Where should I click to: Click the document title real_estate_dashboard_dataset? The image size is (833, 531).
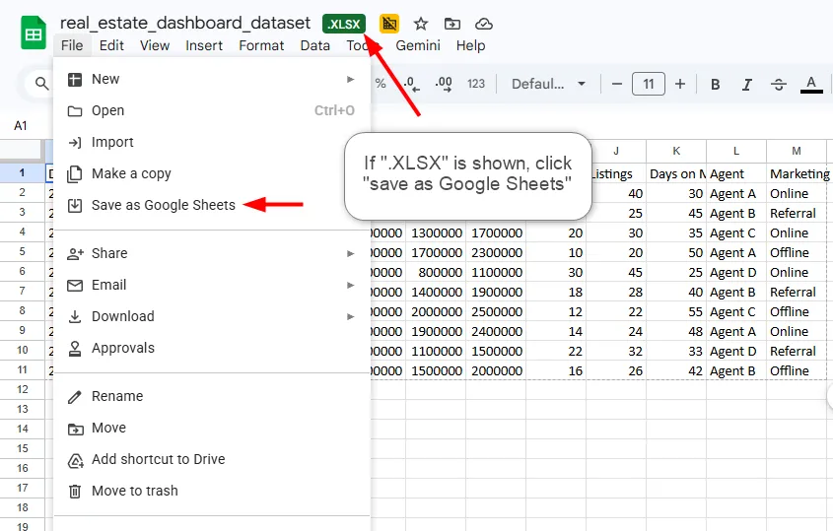[x=185, y=24]
